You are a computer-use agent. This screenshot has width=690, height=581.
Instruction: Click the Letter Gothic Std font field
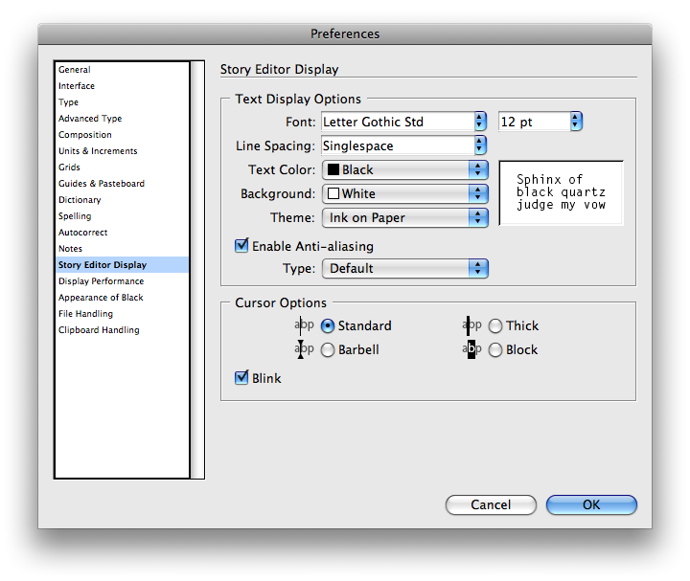[398, 122]
